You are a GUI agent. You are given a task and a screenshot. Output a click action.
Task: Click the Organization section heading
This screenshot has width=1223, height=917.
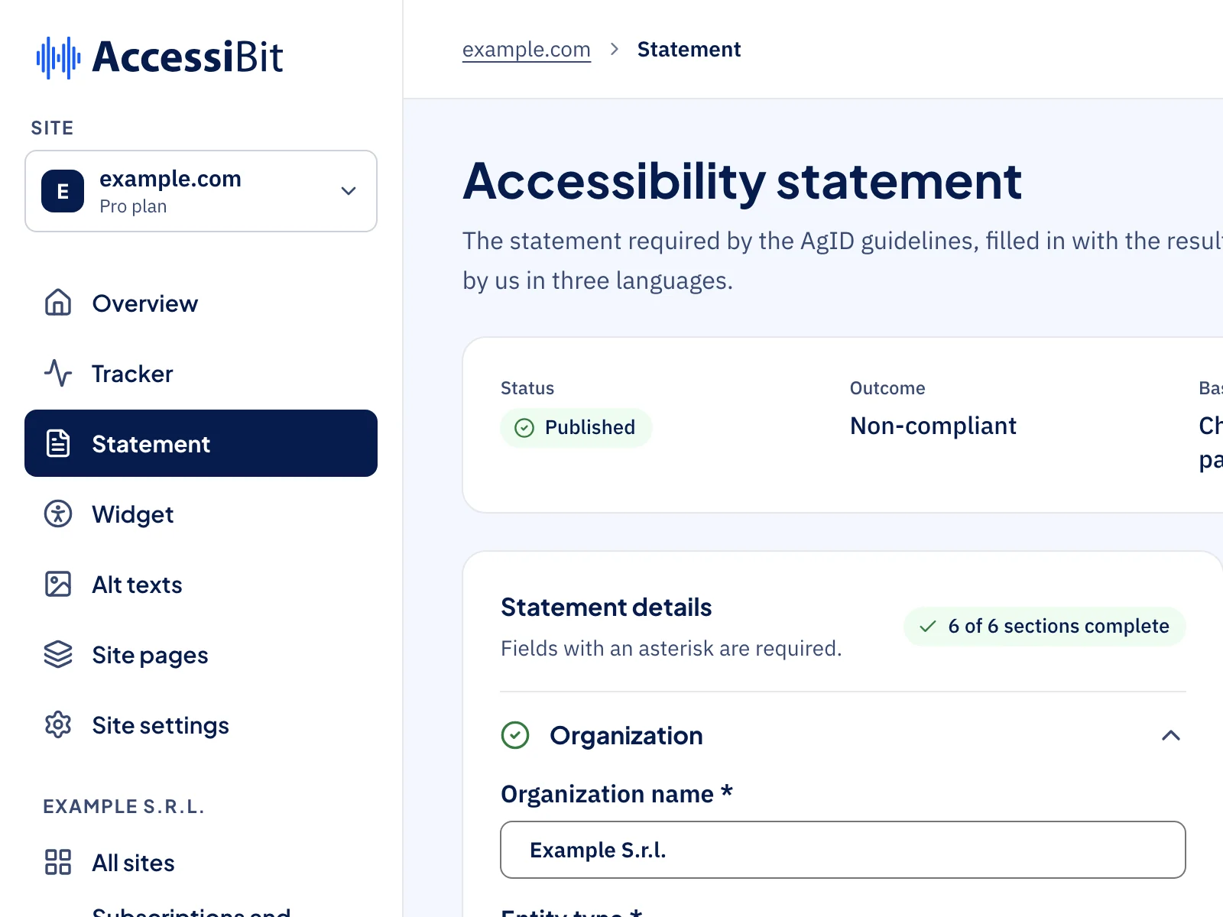tap(626, 735)
